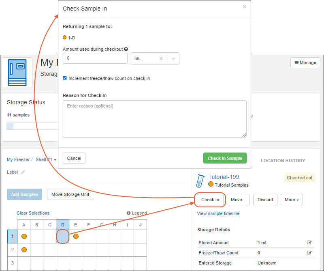Clear the mL unit with the x icon
Screen dimensions: 324x271
click(161, 58)
